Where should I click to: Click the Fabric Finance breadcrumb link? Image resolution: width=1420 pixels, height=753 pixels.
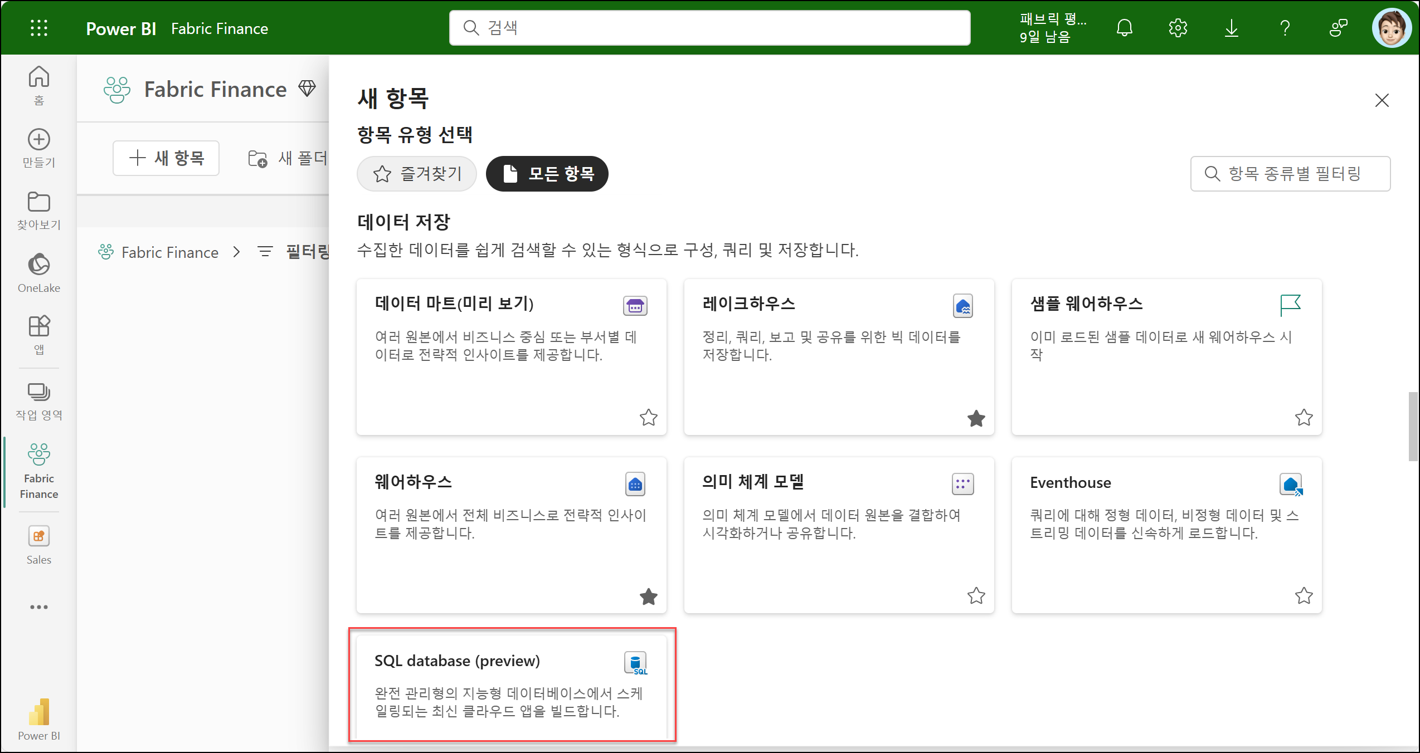170,252
